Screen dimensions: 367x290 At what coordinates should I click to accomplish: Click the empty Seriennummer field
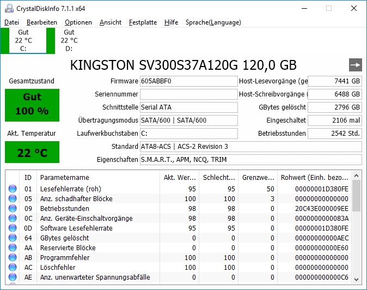189,94
